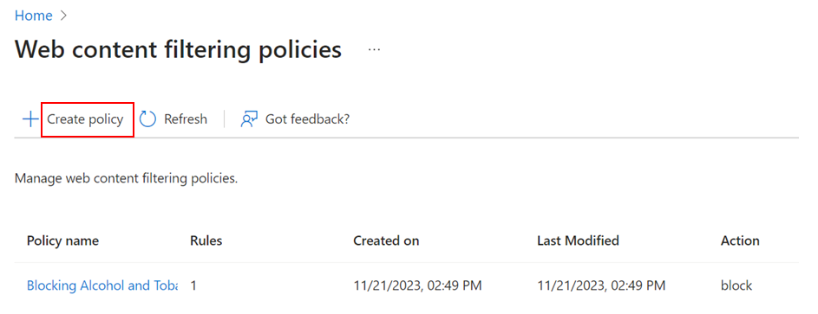Click the Last Modified date cell
Image resolution: width=818 pixels, height=314 pixels.
click(601, 285)
